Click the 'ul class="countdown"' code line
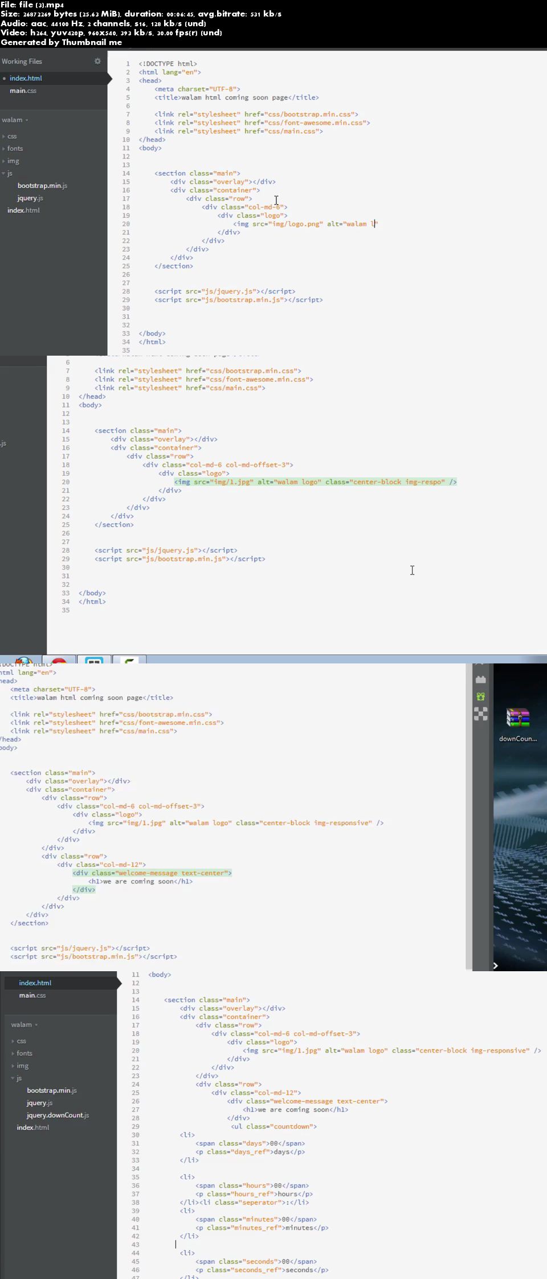This screenshot has height=1279, width=547. 274,1126
